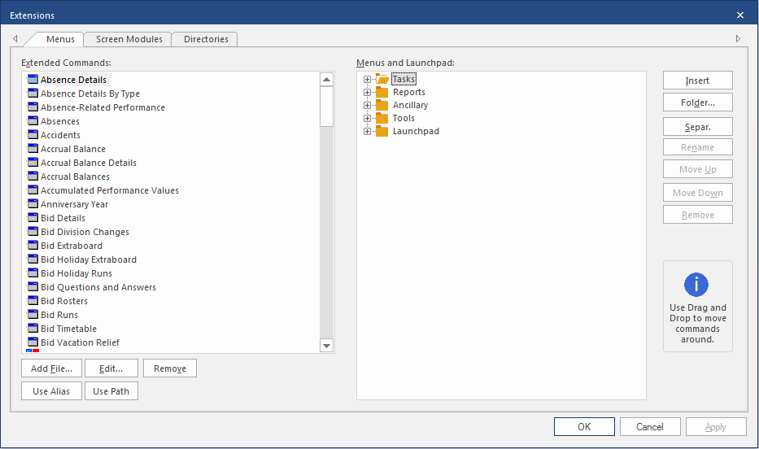Confirm changes with the OK button
This screenshot has width=759, height=449.
click(584, 427)
